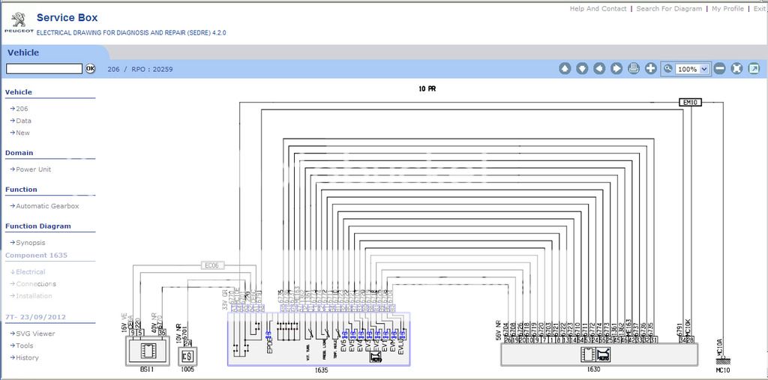This screenshot has width=768, height=380.
Task: Go to Search For Diagram
Action: point(669,9)
